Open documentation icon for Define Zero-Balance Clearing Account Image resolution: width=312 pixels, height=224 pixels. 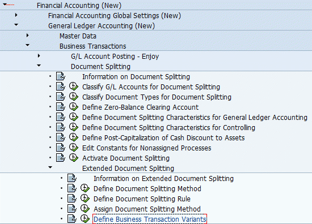tap(61, 107)
